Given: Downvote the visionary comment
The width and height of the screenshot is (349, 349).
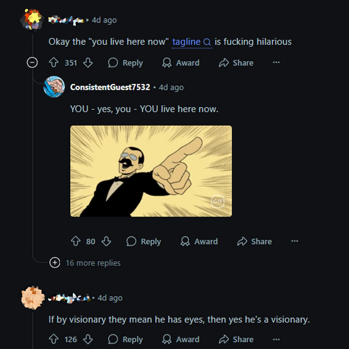Looking at the screenshot, I should 88,339.
